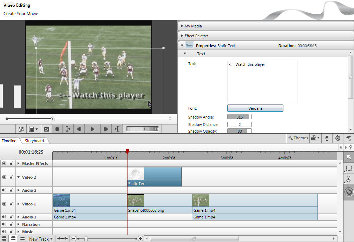Image resolution: width=354 pixels, height=242 pixels.
Task: Click the microphone narration icon
Action: pyautogui.click(x=327, y=138)
